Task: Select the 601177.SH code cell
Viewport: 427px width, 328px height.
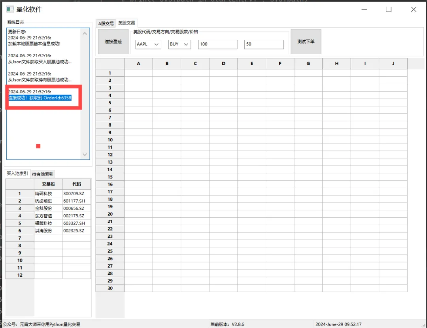Action: tap(77, 201)
